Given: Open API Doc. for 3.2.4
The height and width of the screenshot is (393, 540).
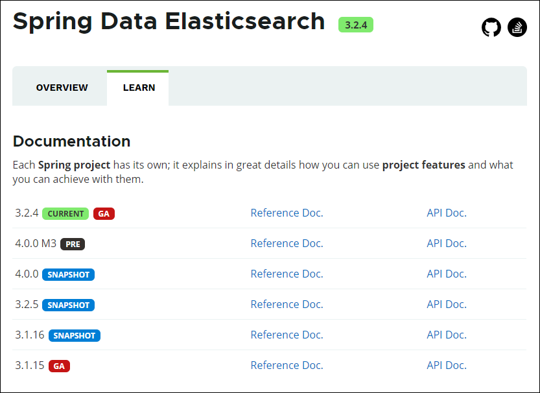Looking at the screenshot, I should [447, 213].
